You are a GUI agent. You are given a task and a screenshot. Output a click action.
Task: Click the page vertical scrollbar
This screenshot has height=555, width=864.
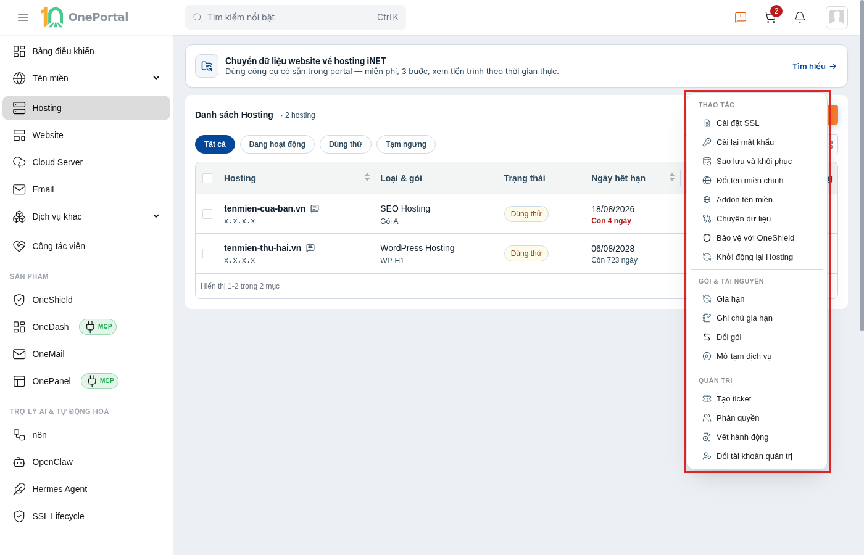click(862, 166)
